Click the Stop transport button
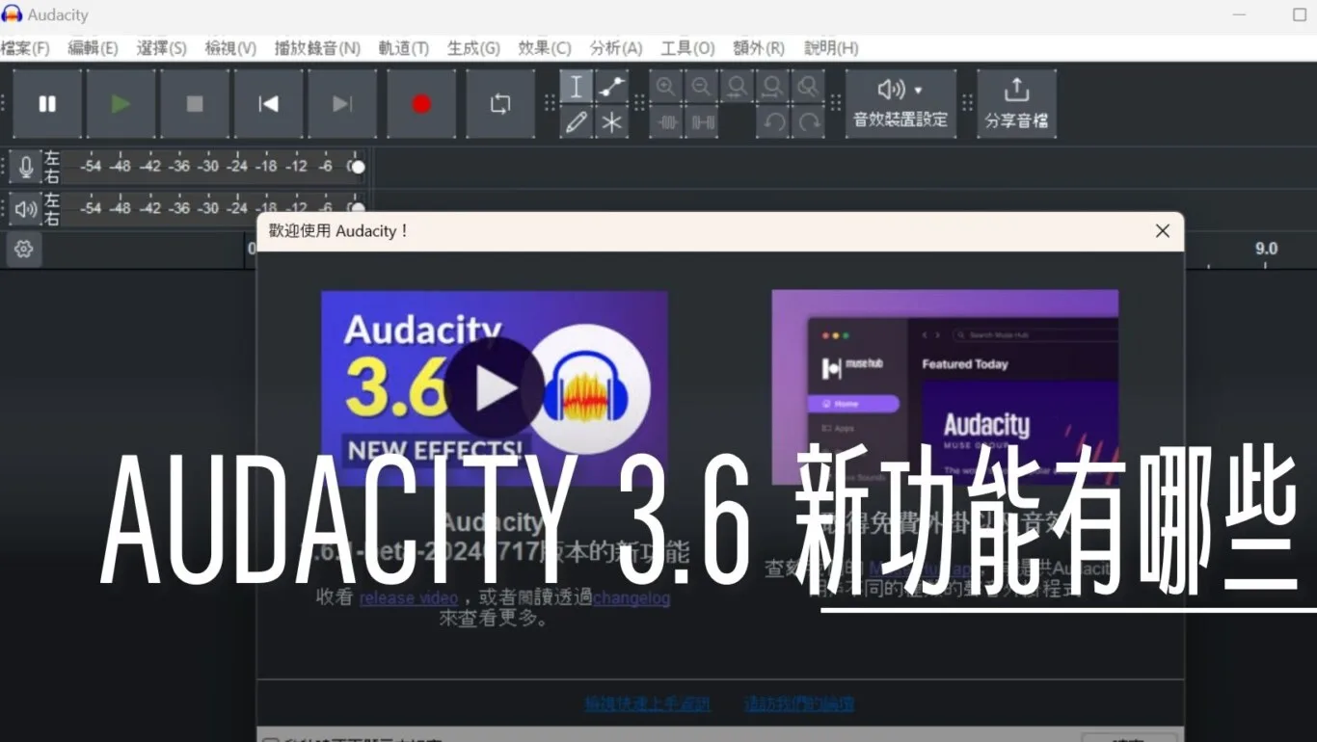Image resolution: width=1317 pixels, height=742 pixels. (195, 104)
